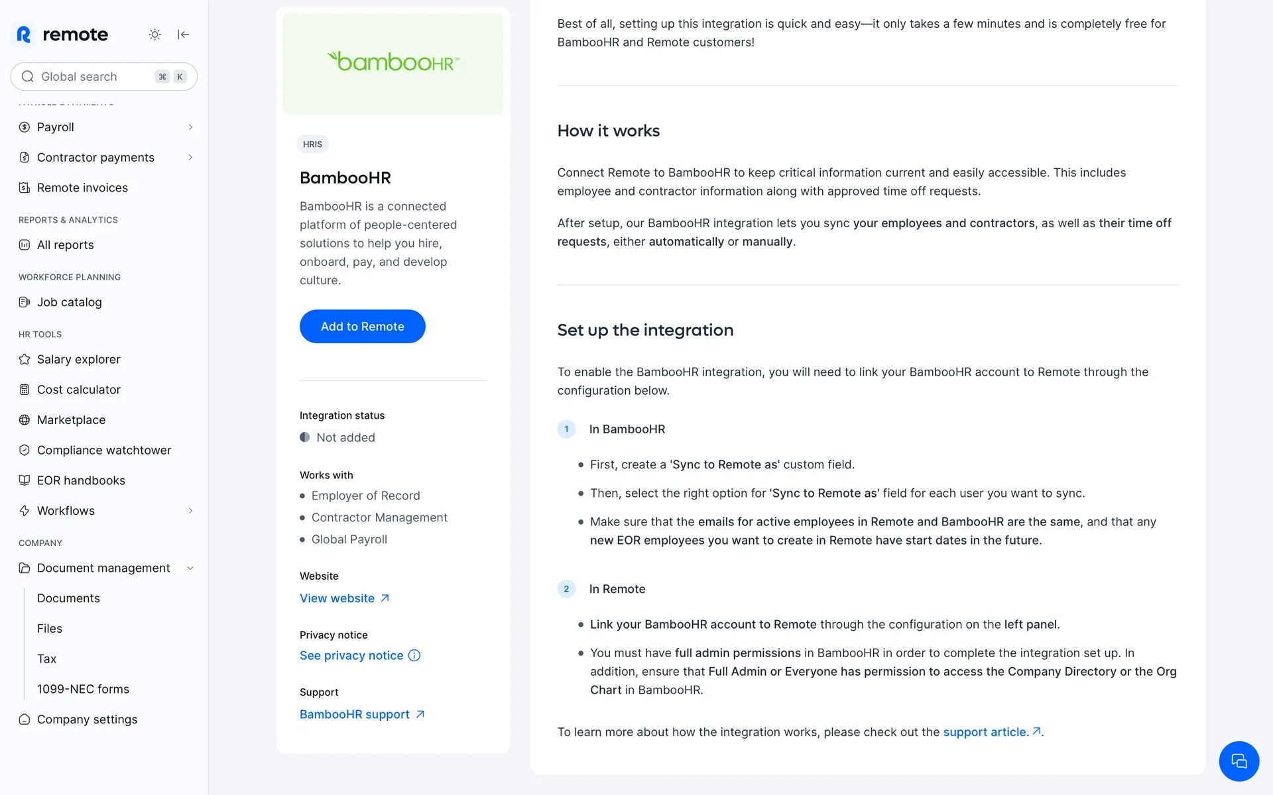Click the Salary explorer star icon
This screenshot has height=795, width=1273.
tap(25, 359)
